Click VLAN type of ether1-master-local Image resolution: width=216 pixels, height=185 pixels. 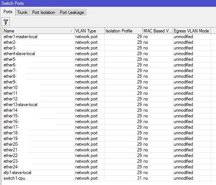(86, 37)
